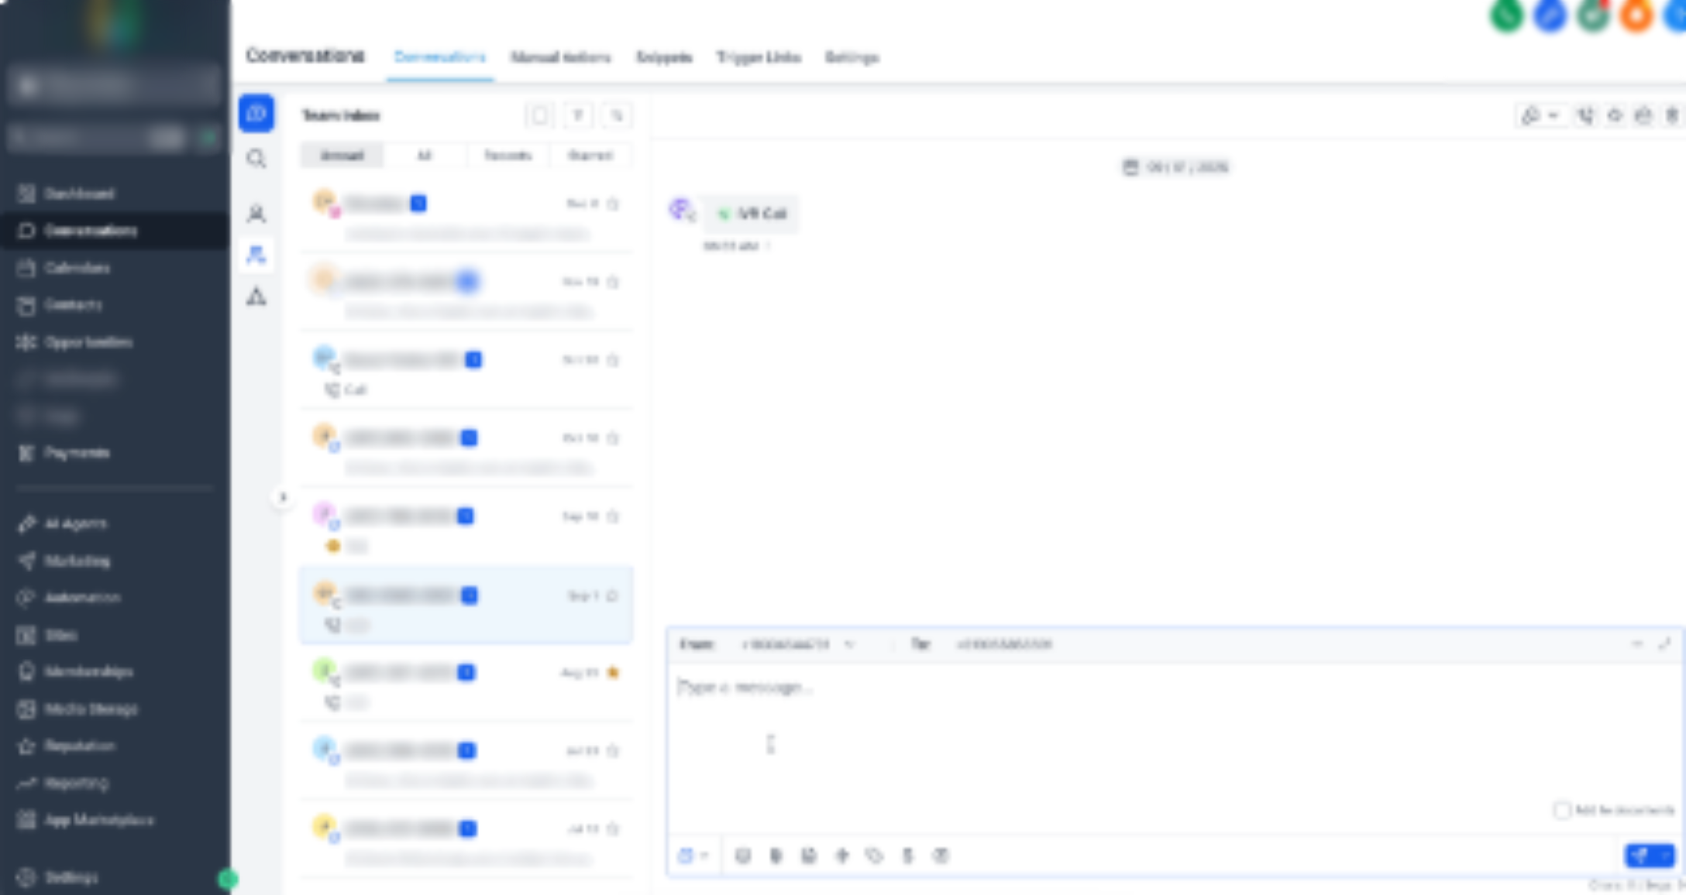Open the search icon in conversations rail

click(256, 159)
